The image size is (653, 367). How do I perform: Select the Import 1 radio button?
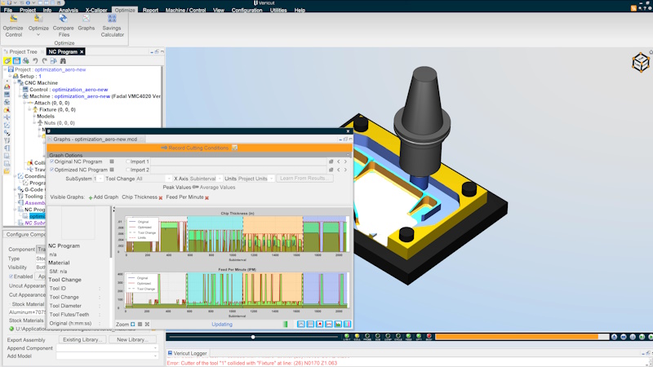128,161
